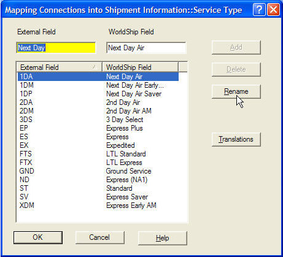283x257 pixels.
Task: Select the GND row
Action: pos(98,171)
